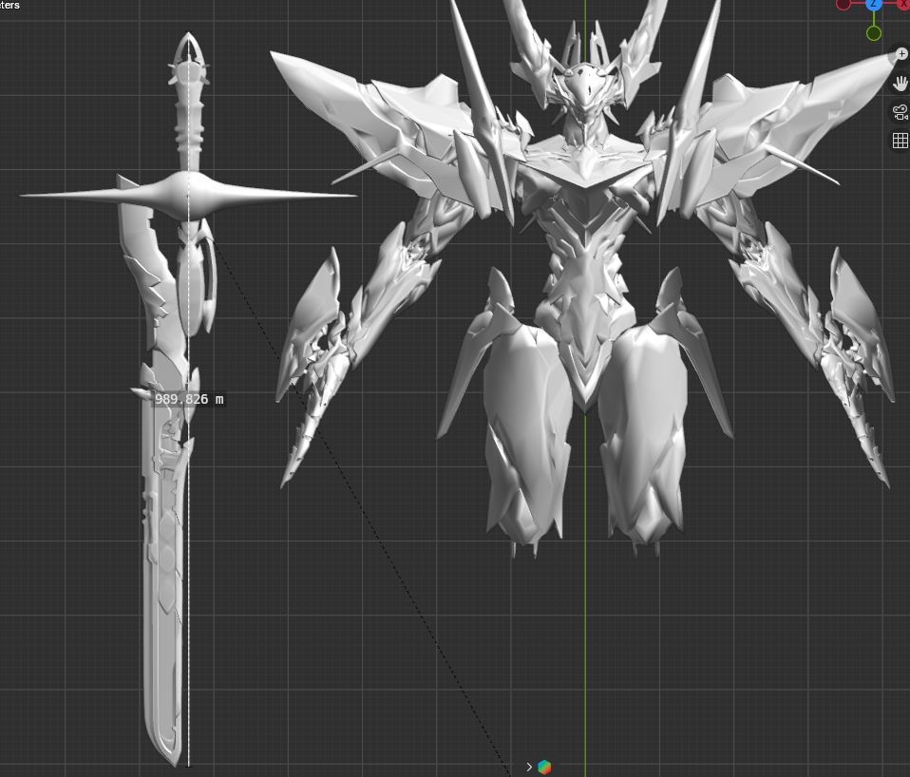Viewport: 910px width, 777px height.
Task: Click the rainbow hexagon icon at bottom
Action: point(544,767)
